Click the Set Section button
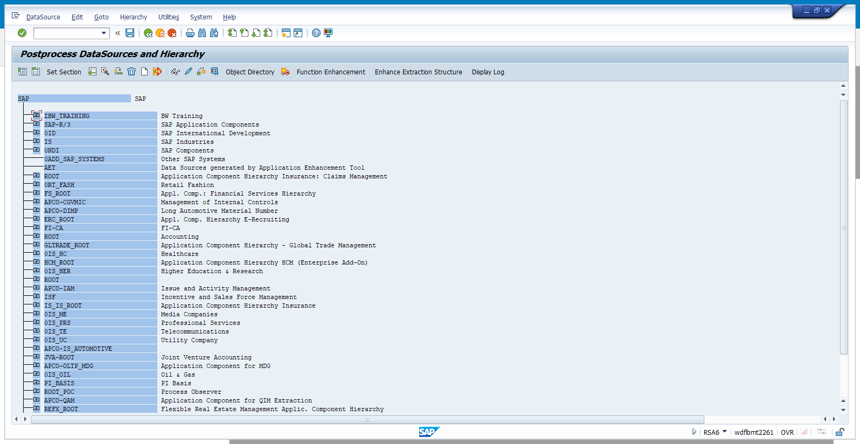The width and height of the screenshot is (860, 444). pyautogui.click(x=64, y=72)
